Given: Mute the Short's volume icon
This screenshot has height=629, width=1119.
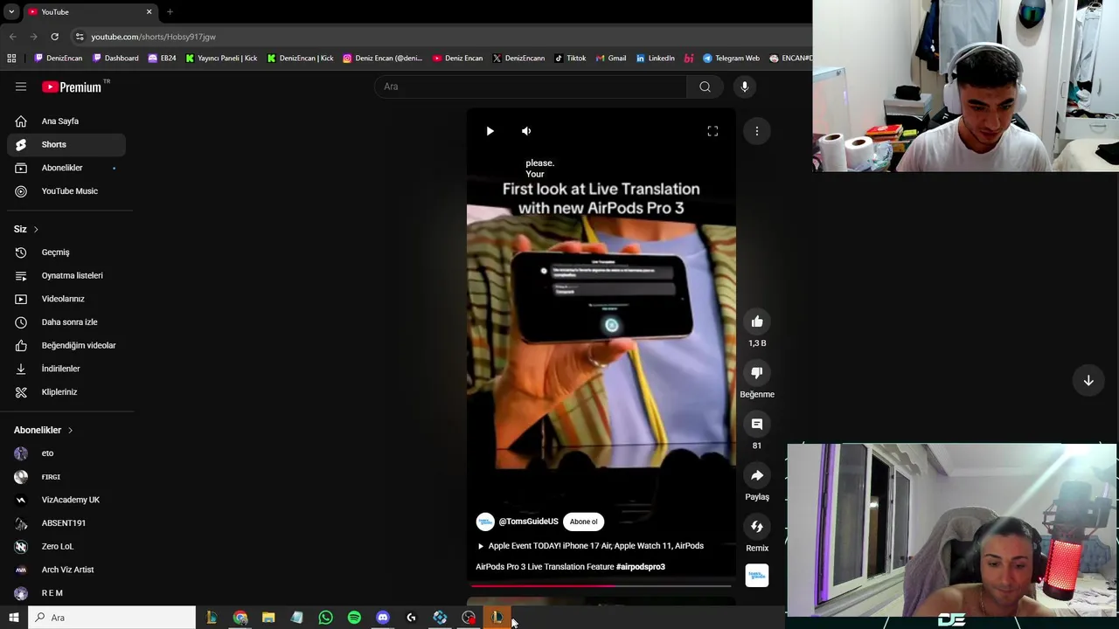Looking at the screenshot, I should coord(526,131).
